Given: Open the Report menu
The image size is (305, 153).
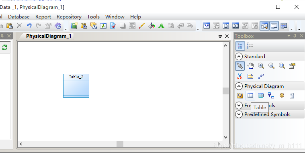Looking at the screenshot, I should (43, 17).
